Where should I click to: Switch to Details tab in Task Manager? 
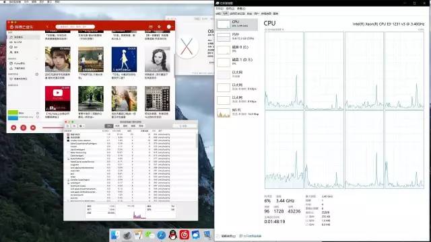[266, 13]
